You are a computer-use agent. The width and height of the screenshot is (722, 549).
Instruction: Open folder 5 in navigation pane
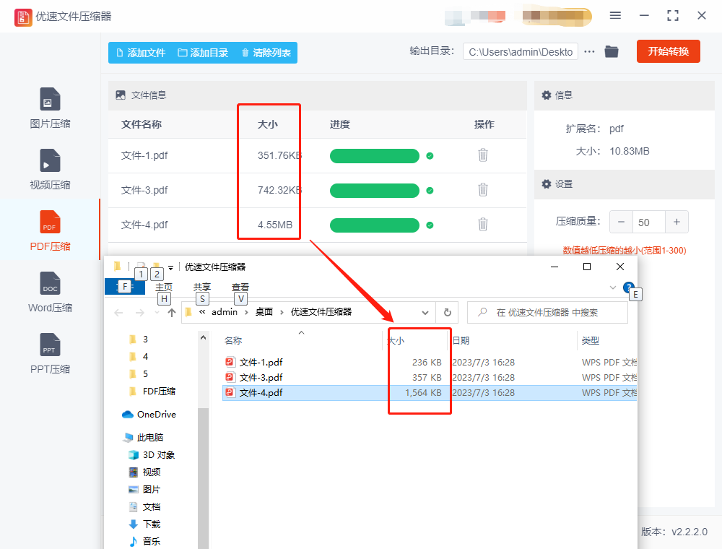[138, 374]
